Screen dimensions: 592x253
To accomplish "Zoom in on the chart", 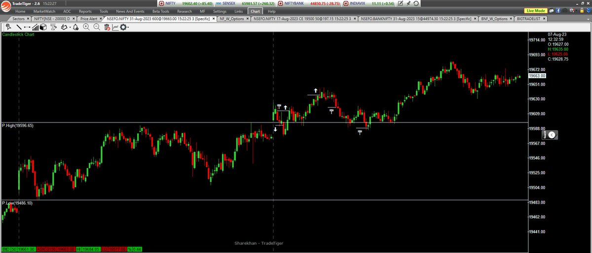I will point(86,27).
